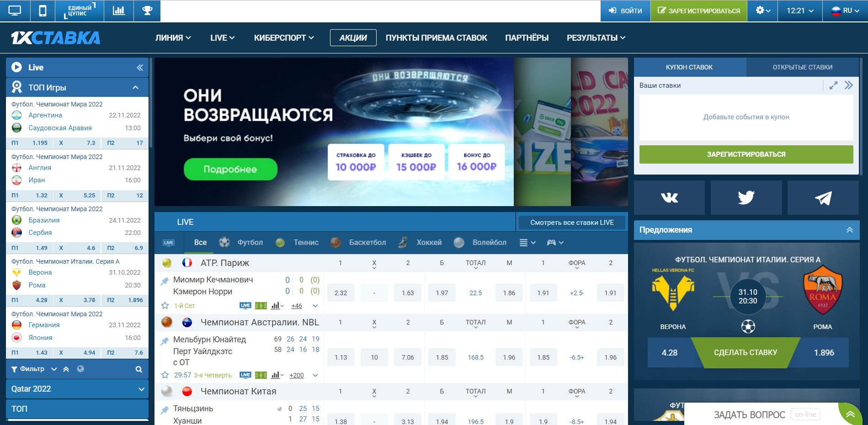868x425 pixels.
Task: Open the Telegram channel
Action: (823, 197)
